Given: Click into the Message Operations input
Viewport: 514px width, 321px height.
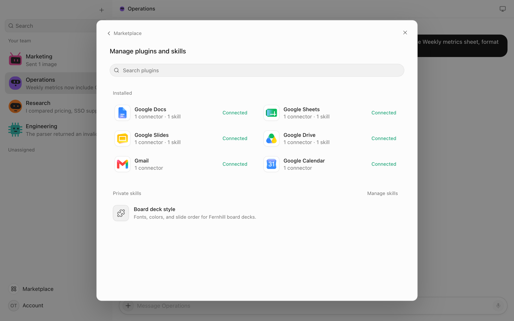Looking at the screenshot, I should [x=313, y=306].
